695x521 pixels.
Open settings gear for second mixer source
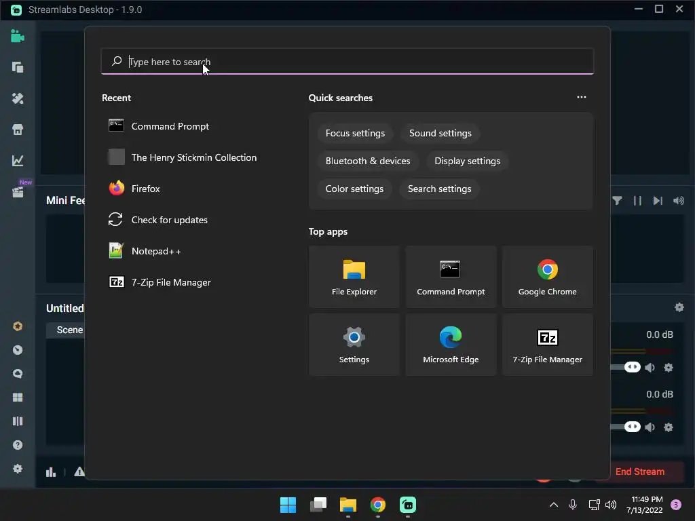[669, 427]
